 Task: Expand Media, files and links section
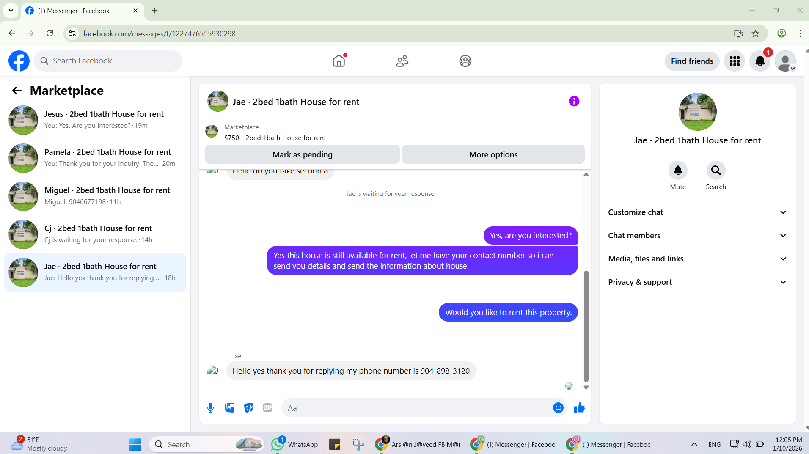click(x=697, y=259)
